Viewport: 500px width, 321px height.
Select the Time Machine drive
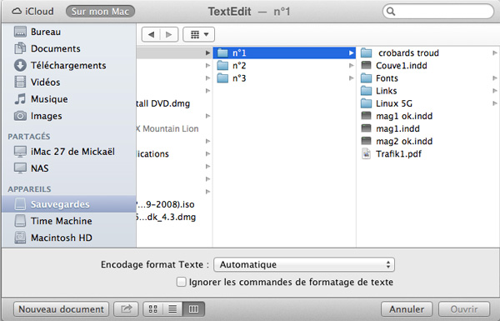pyautogui.click(x=68, y=221)
